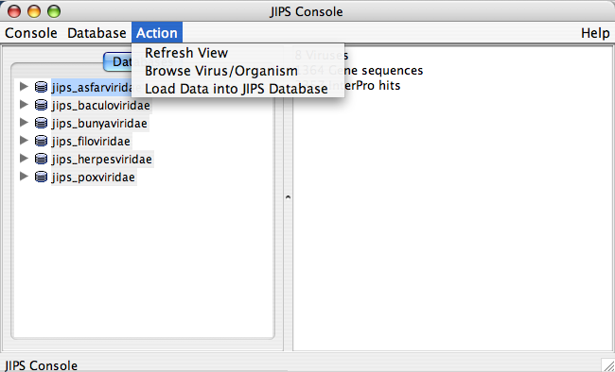Open the Help menu

pos(595,33)
